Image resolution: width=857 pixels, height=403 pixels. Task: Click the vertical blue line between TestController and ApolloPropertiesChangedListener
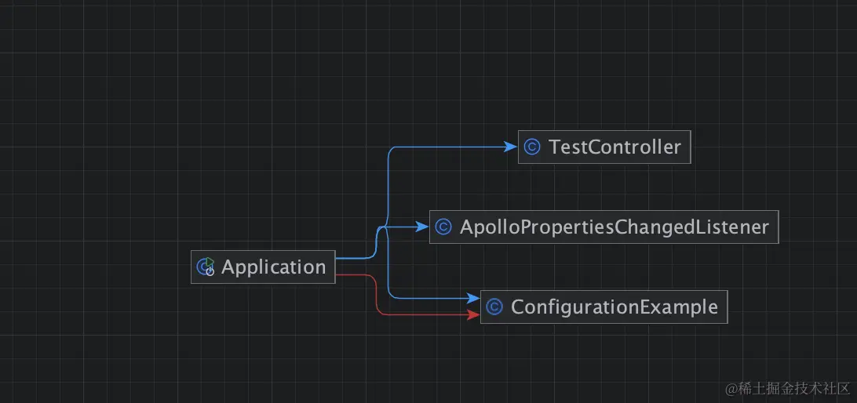pyautogui.click(x=388, y=186)
